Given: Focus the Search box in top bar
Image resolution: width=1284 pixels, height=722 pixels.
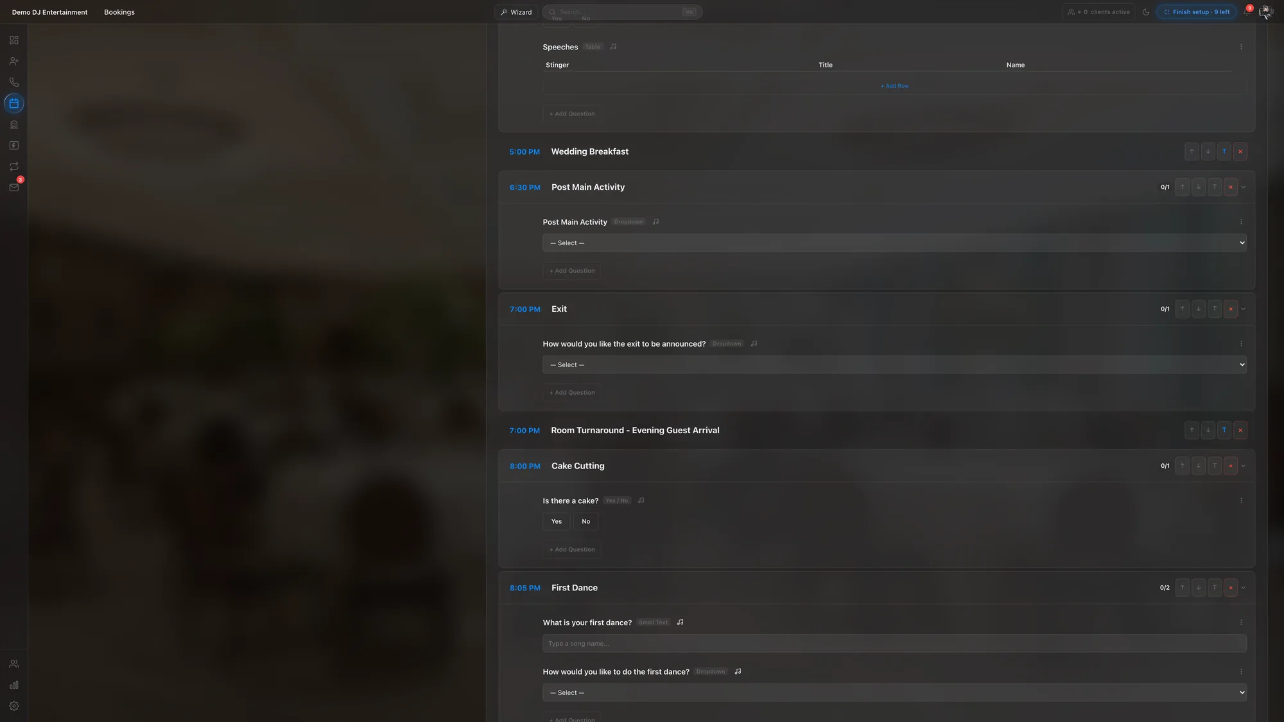Looking at the screenshot, I should click(x=622, y=12).
